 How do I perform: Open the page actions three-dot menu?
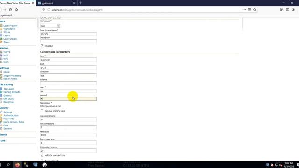[244, 10]
